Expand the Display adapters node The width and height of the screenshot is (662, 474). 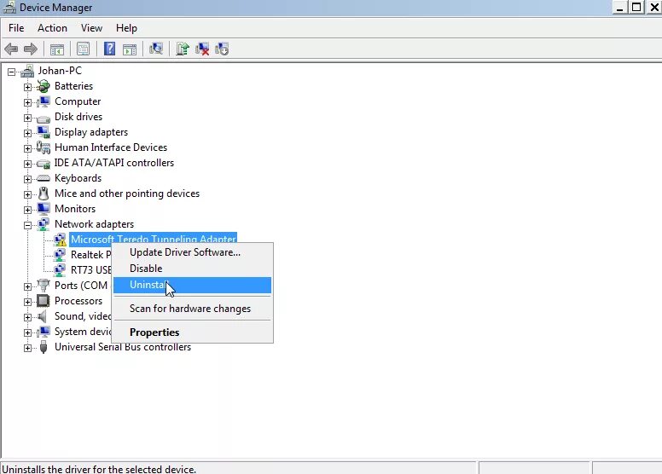(x=27, y=133)
